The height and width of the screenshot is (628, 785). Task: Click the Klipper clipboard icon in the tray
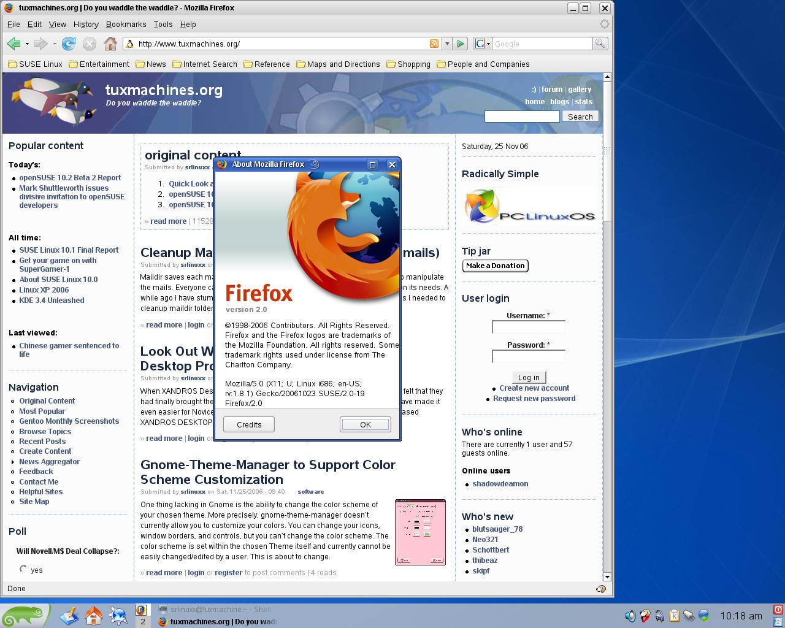point(674,615)
